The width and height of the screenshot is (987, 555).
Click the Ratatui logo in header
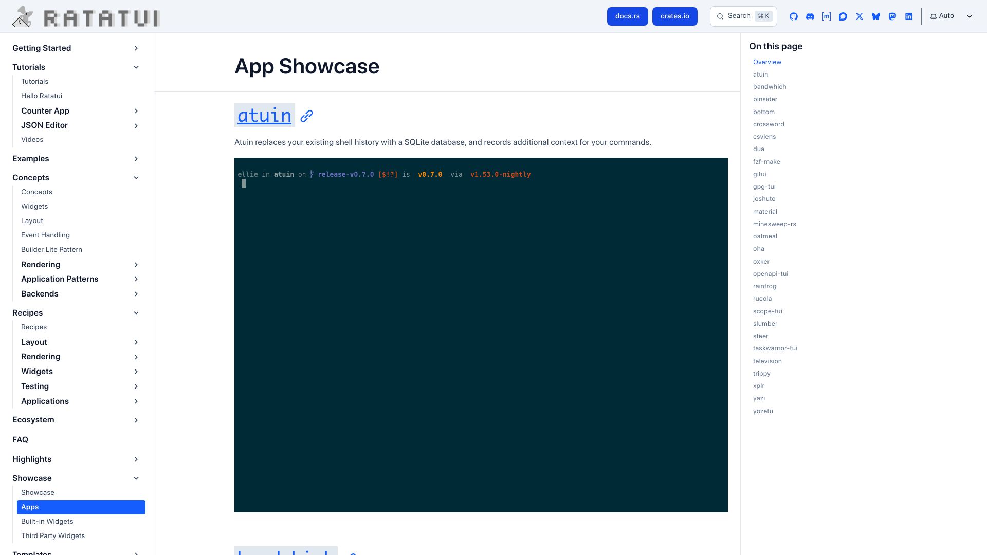(x=86, y=17)
